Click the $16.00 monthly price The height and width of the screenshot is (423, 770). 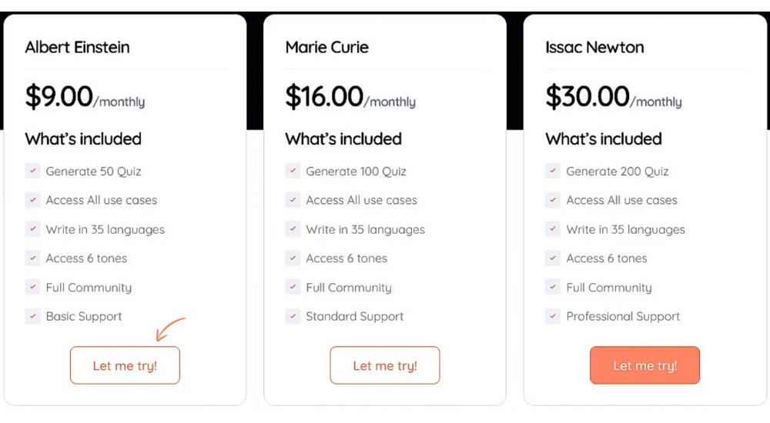[x=350, y=96]
